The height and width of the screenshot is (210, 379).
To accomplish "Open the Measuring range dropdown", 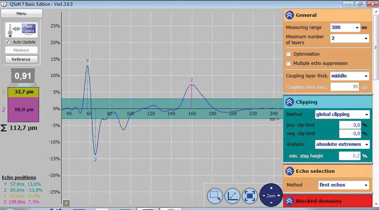I will 345,27.
